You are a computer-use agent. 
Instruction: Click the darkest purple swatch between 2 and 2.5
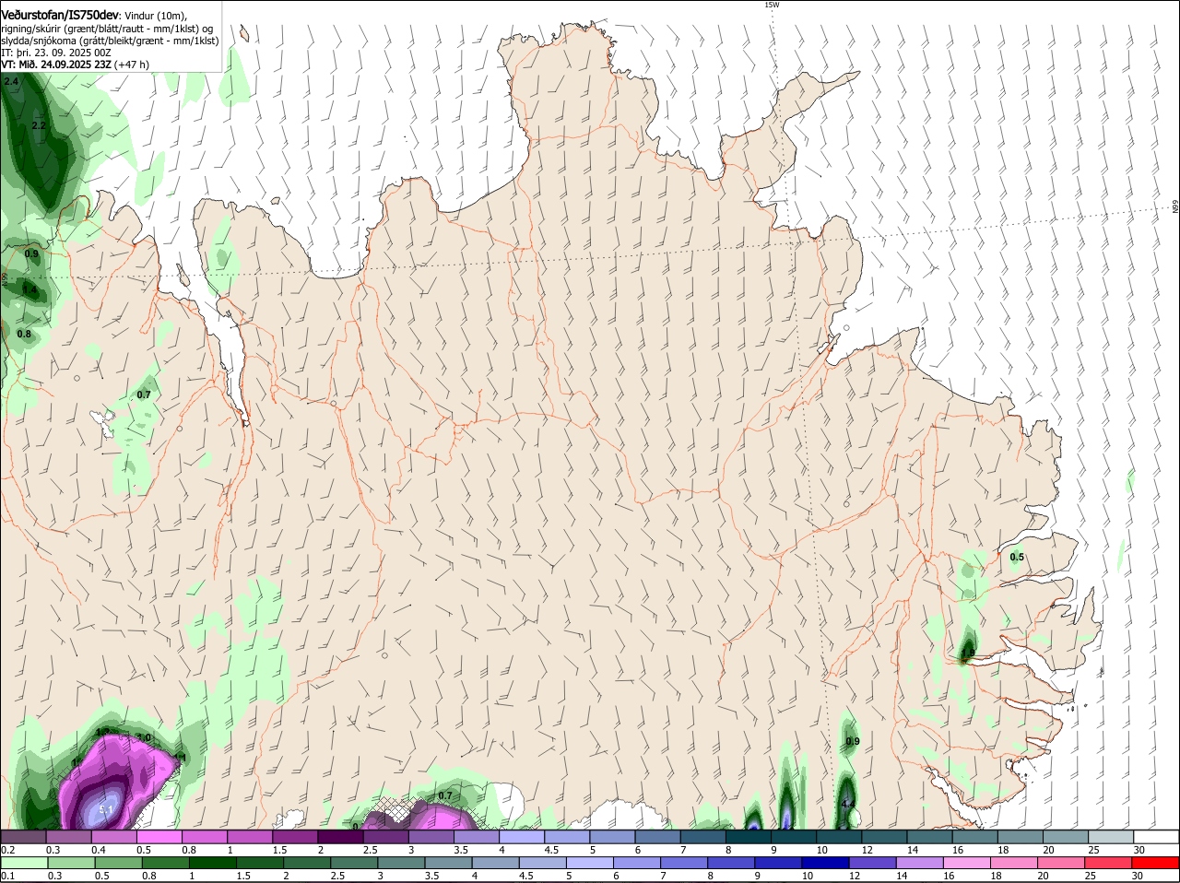coord(340,837)
